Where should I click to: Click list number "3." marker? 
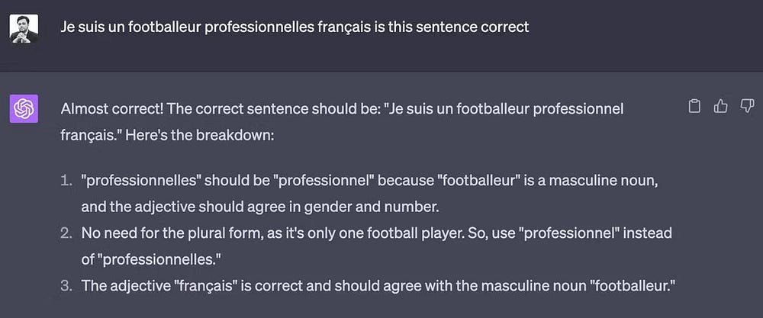67,286
